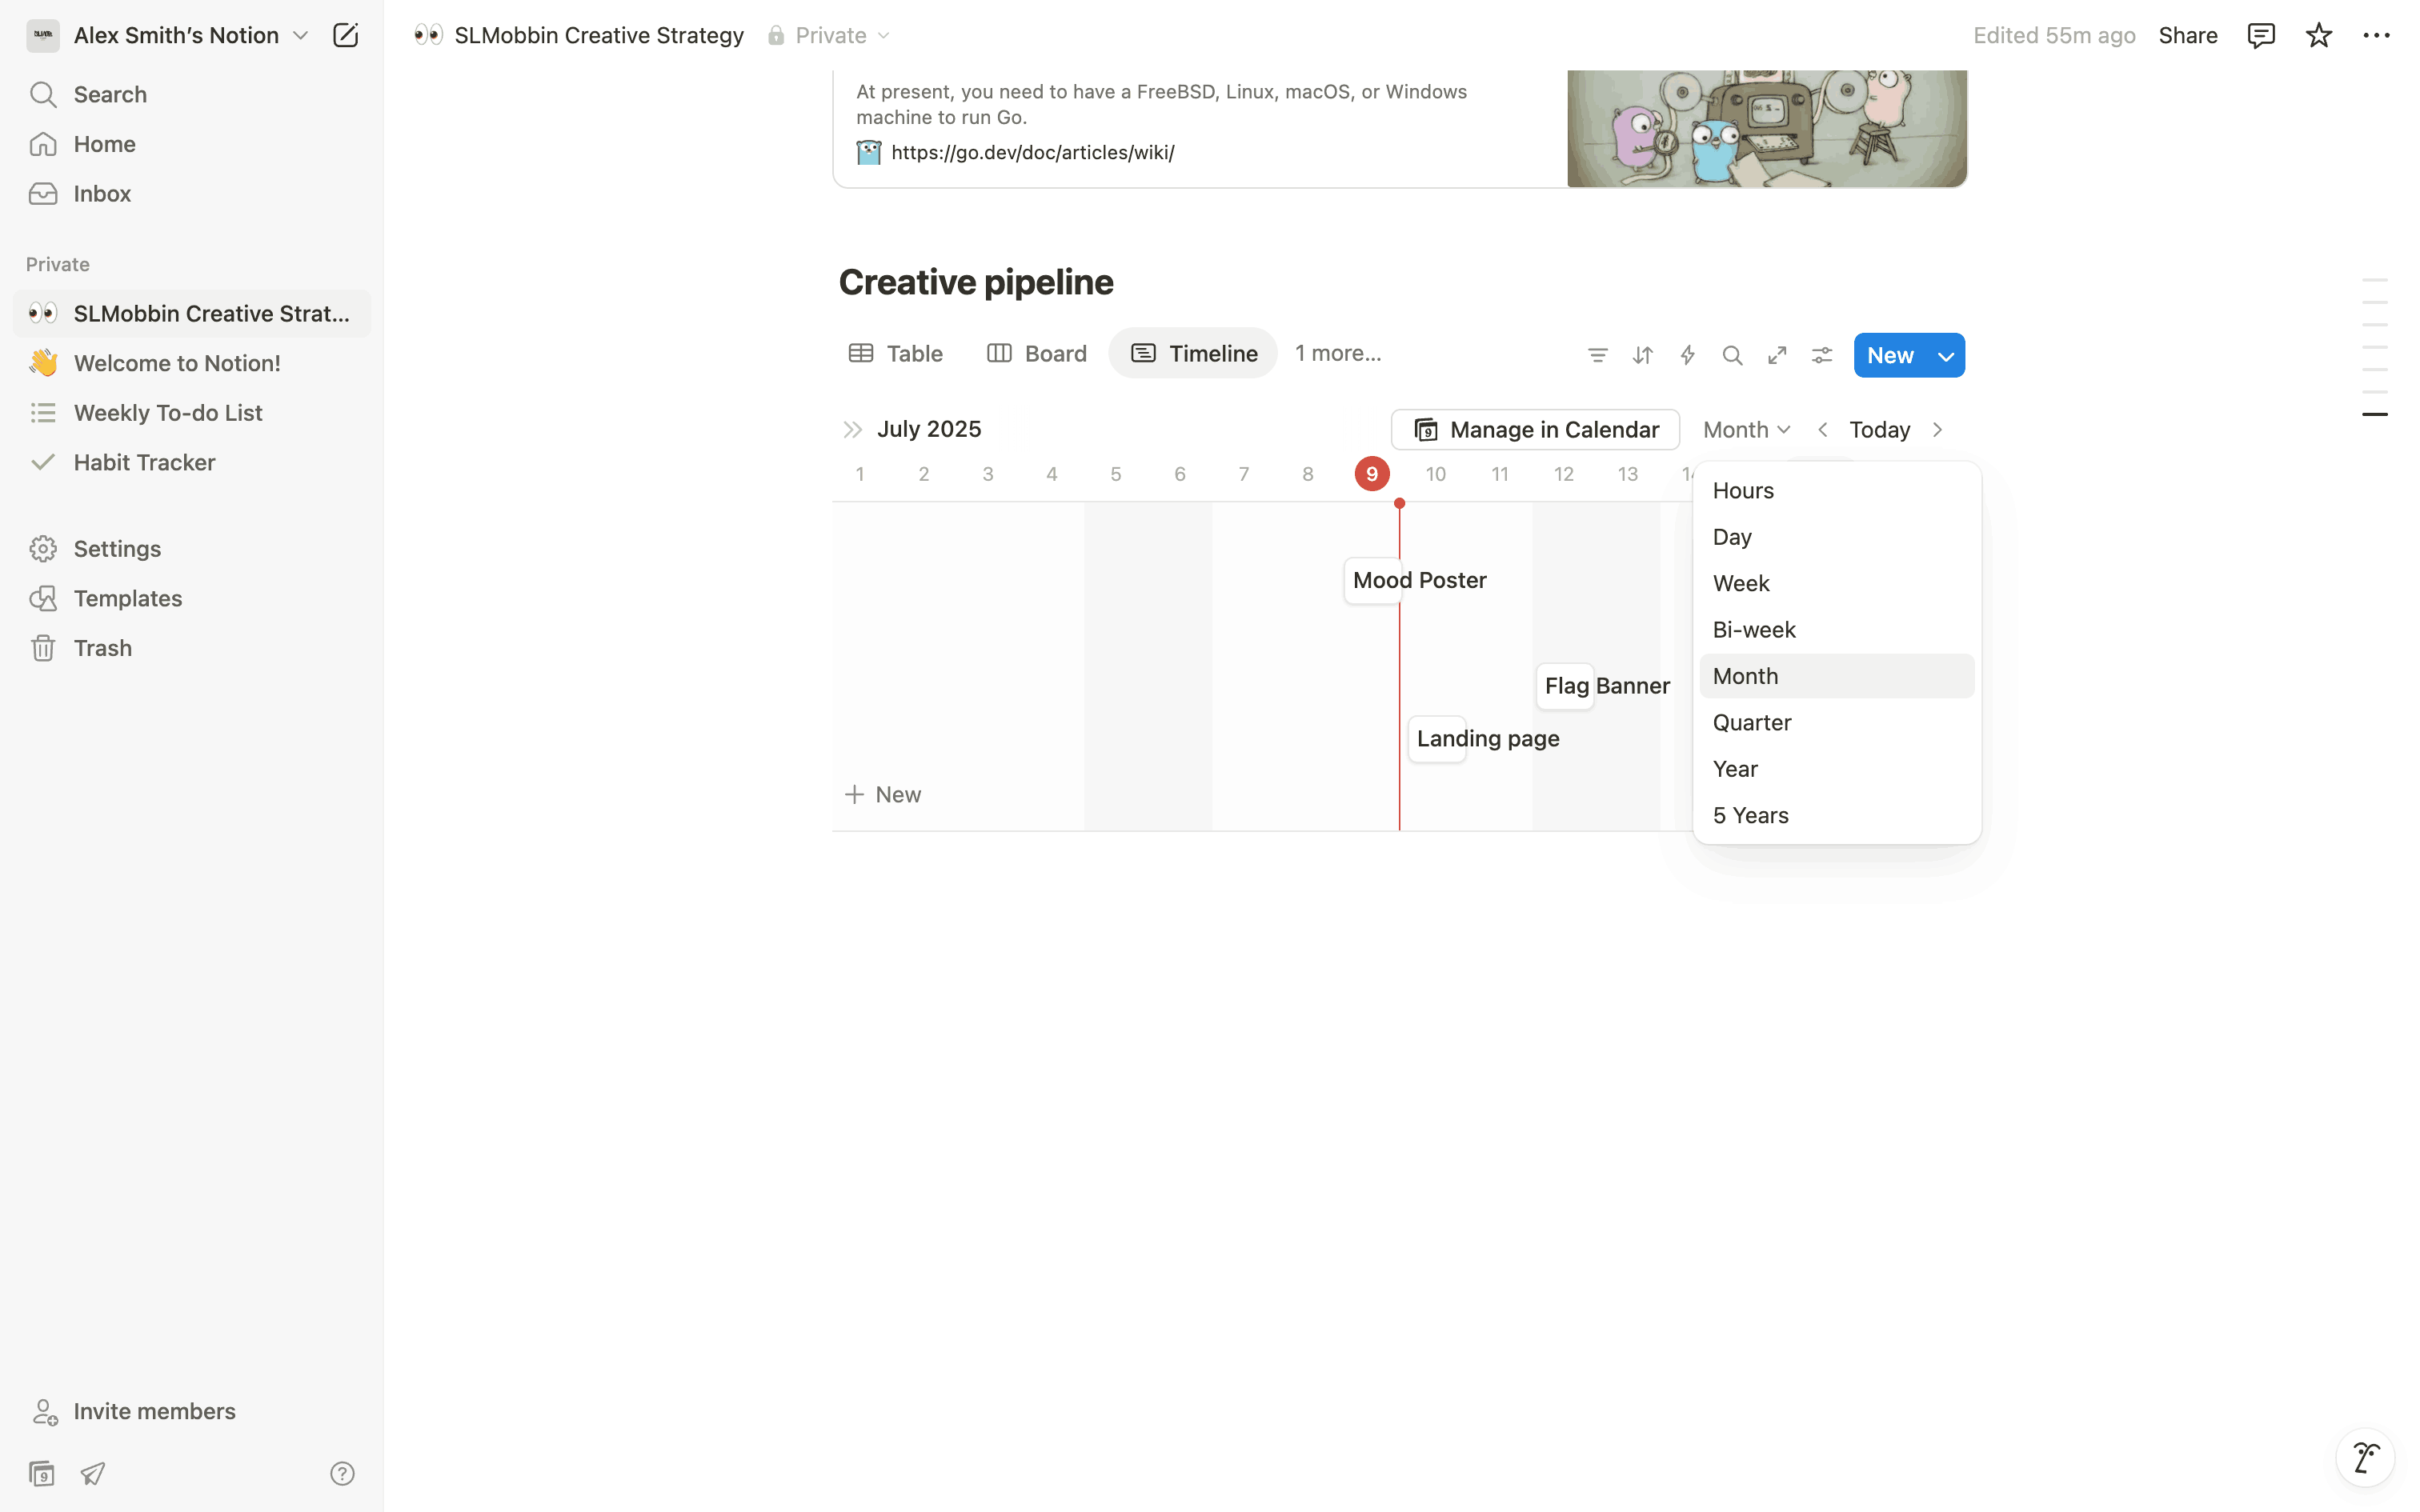The image size is (2420, 1512).
Task: Click the Manage in Calendar button
Action: [1535, 429]
